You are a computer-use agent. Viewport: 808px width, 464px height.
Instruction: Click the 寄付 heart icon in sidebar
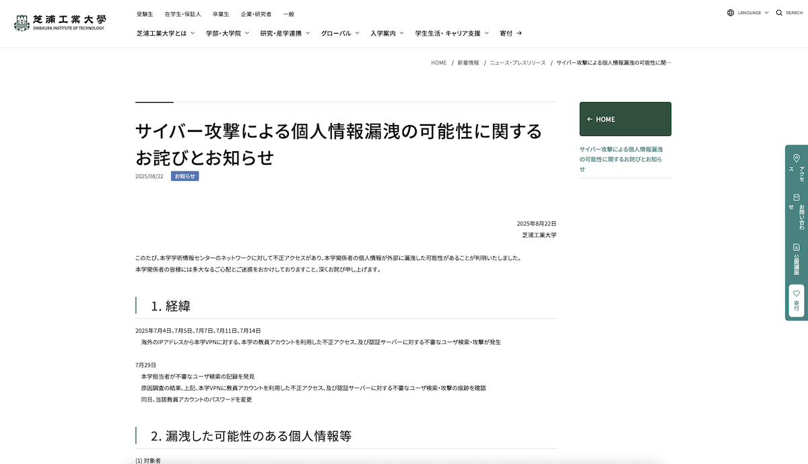(797, 294)
